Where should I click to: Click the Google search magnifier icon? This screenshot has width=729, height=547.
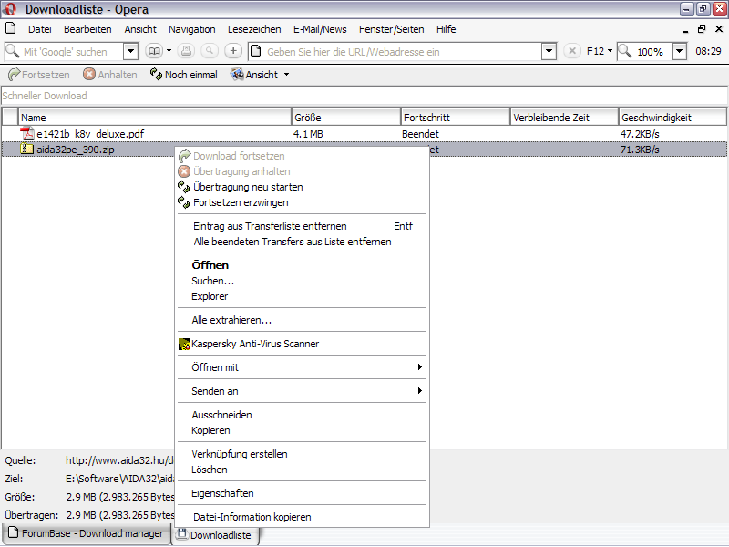(13, 51)
